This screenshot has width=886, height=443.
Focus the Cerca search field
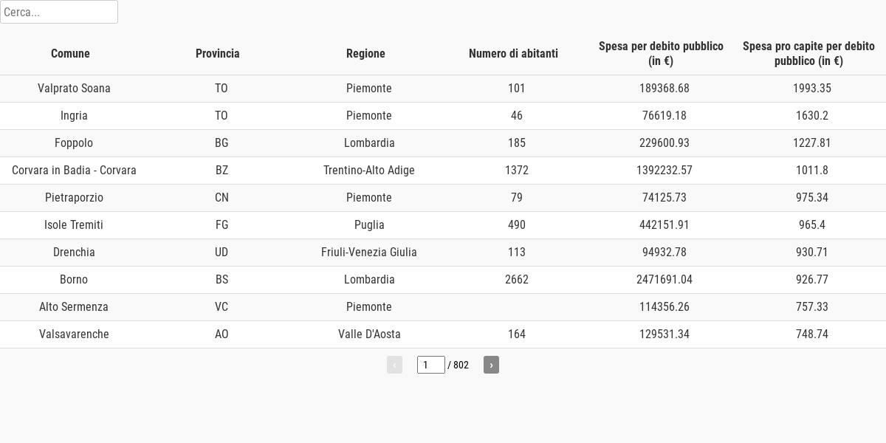pyautogui.click(x=59, y=12)
